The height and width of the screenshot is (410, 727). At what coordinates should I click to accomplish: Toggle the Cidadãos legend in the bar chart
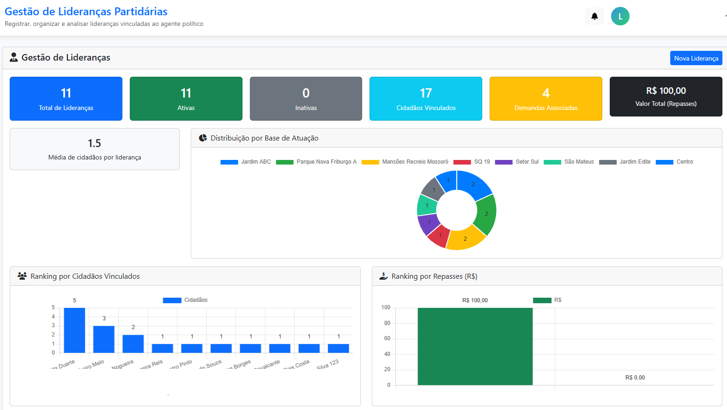click(185, 300)
